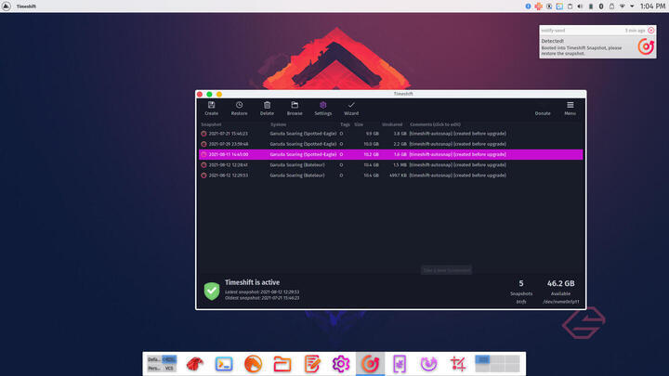The height and width of the screenshot is (376, 669).
Task: Open the Browse snapshot folder icon
Action: pyautogui.click(x=295, y=109)
